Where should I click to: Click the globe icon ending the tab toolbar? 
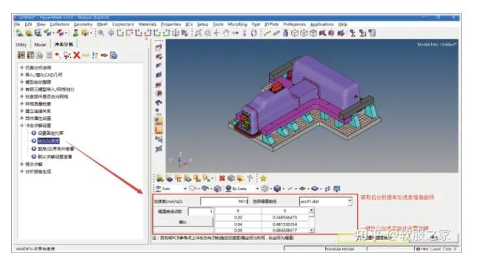point(114,55)
